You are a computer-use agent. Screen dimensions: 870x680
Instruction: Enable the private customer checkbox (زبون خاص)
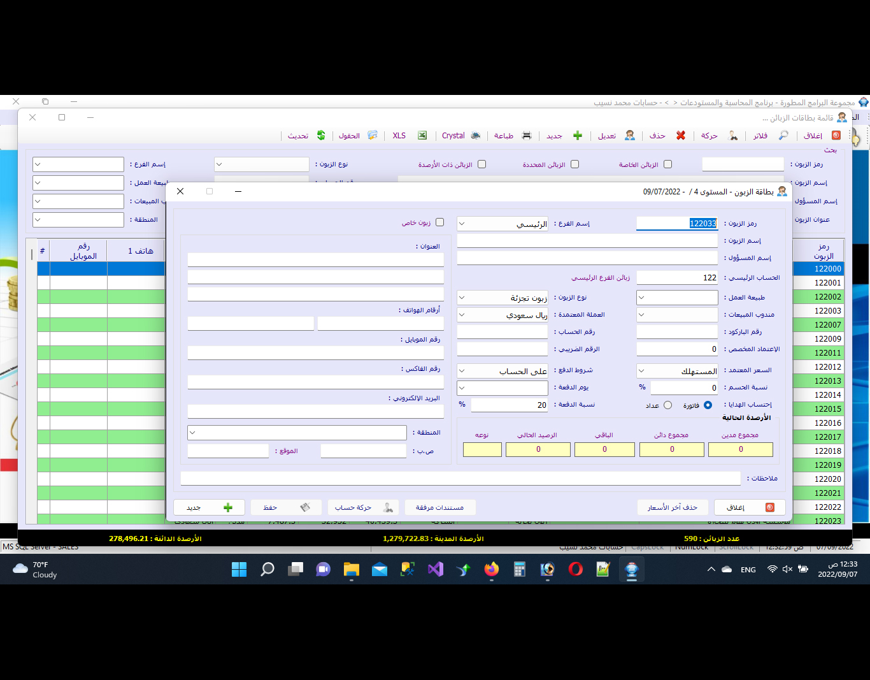pyautogui.click(x=439, y=222)
